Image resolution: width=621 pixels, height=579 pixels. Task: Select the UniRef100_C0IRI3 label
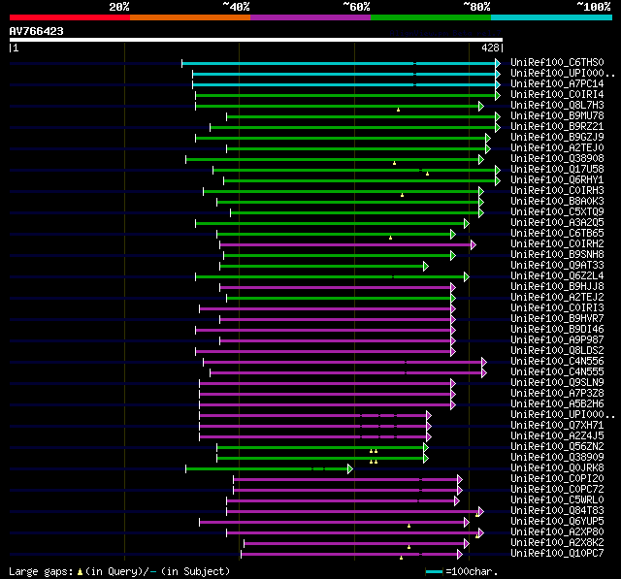tap(557, 308)
